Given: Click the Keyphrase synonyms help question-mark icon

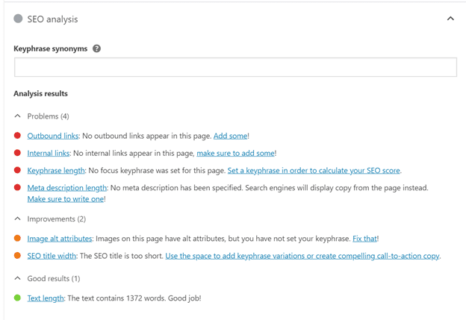Looking at the screenshot, I should tap(96, 48).
